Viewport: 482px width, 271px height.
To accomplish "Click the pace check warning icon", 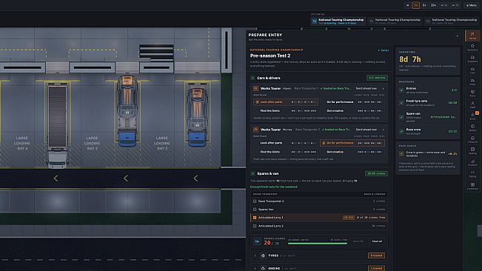I will (x=401, y=153).
